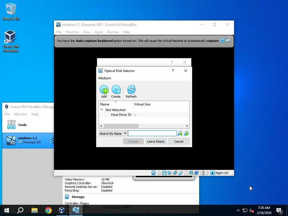Open Help menu in VirtualBox Manager

(x=35, y=114)
